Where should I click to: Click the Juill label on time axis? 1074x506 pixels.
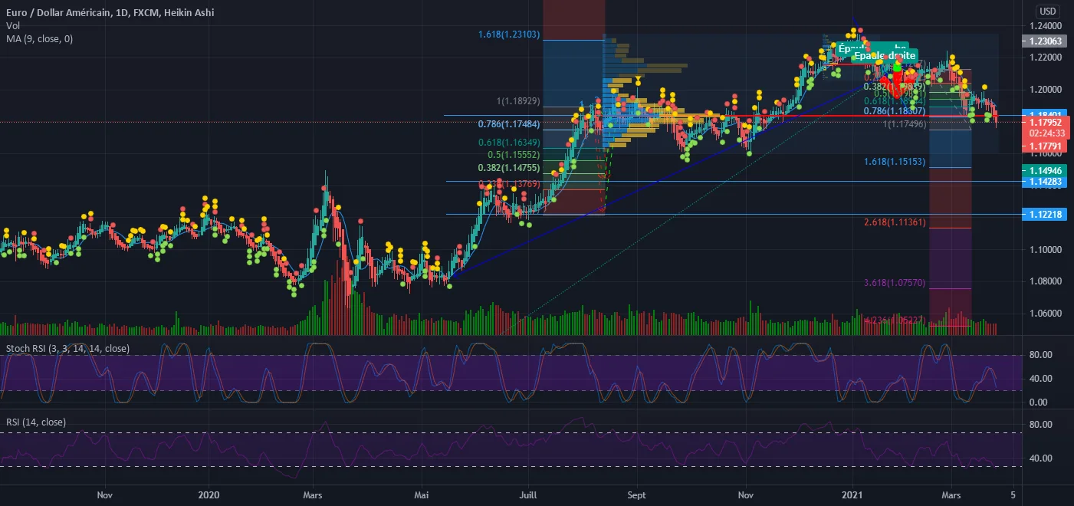(x=530, y=495)
